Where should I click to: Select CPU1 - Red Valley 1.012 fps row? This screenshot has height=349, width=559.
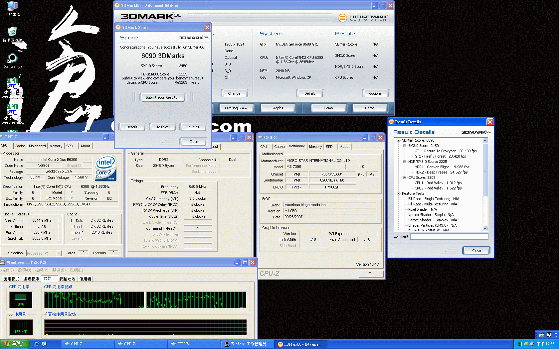coord(438,183)
